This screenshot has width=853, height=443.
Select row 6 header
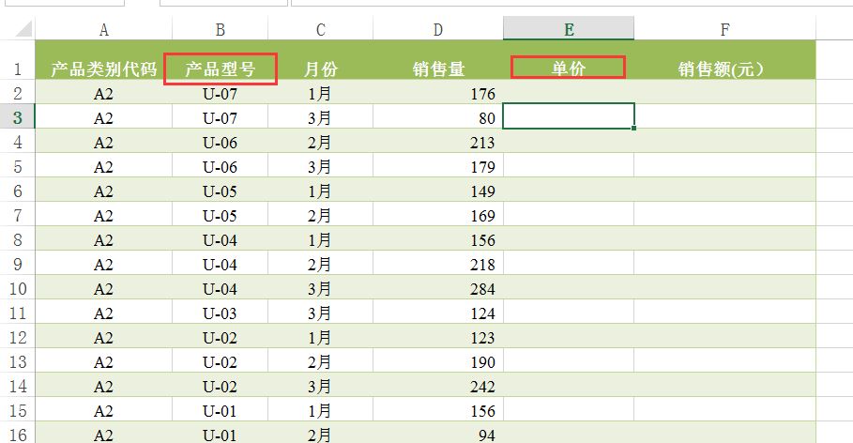18,191
